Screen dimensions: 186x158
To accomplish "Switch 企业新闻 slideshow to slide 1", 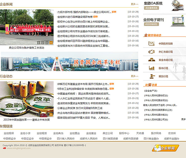I will coord(39,43).
